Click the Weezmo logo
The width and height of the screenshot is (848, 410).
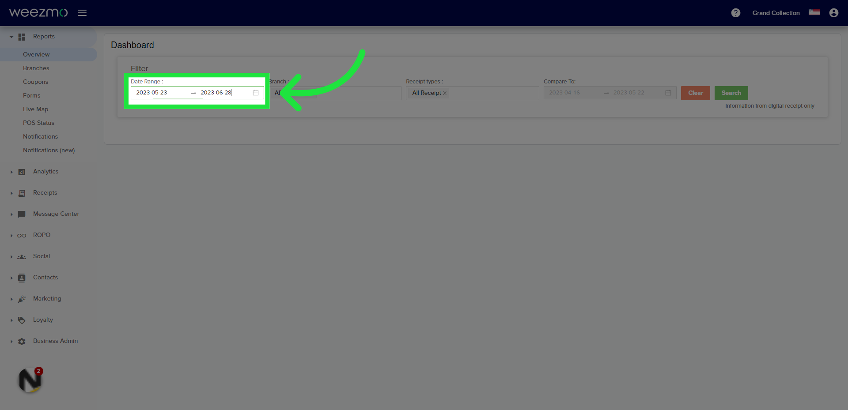coord(38,12)
